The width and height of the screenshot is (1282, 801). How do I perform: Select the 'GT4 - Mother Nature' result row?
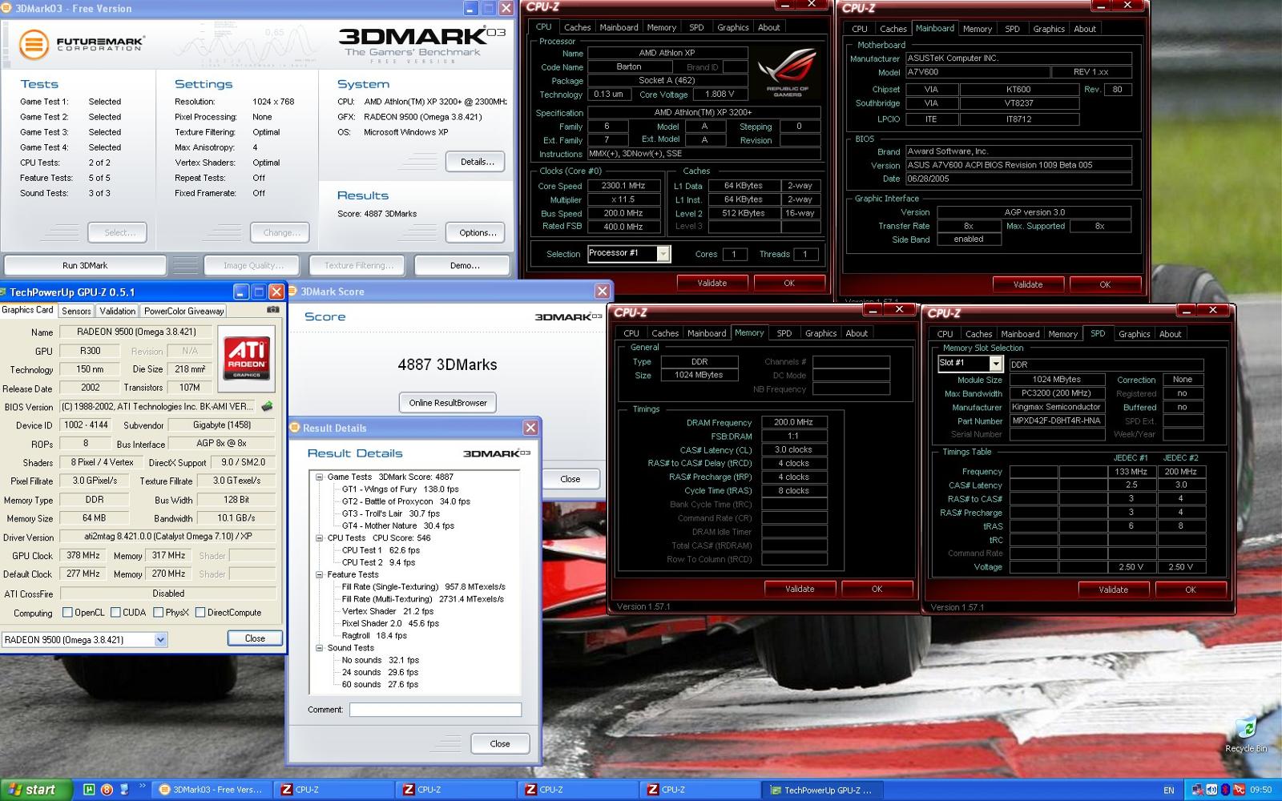coord(397,526)
